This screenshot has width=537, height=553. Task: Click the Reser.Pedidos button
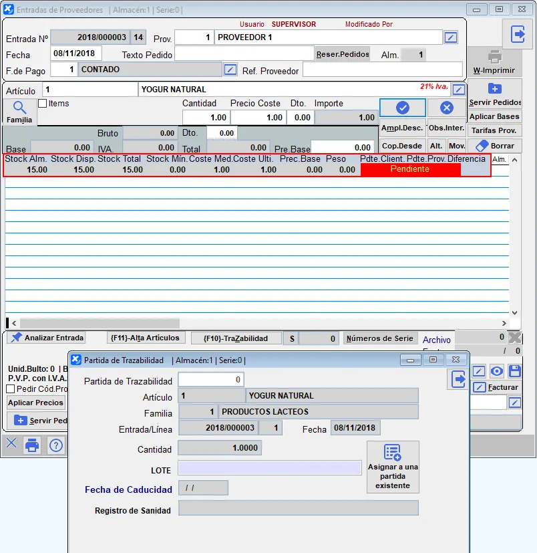343,55
